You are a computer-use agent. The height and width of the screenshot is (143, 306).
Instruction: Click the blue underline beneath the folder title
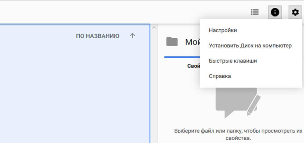tap(182, 57)
